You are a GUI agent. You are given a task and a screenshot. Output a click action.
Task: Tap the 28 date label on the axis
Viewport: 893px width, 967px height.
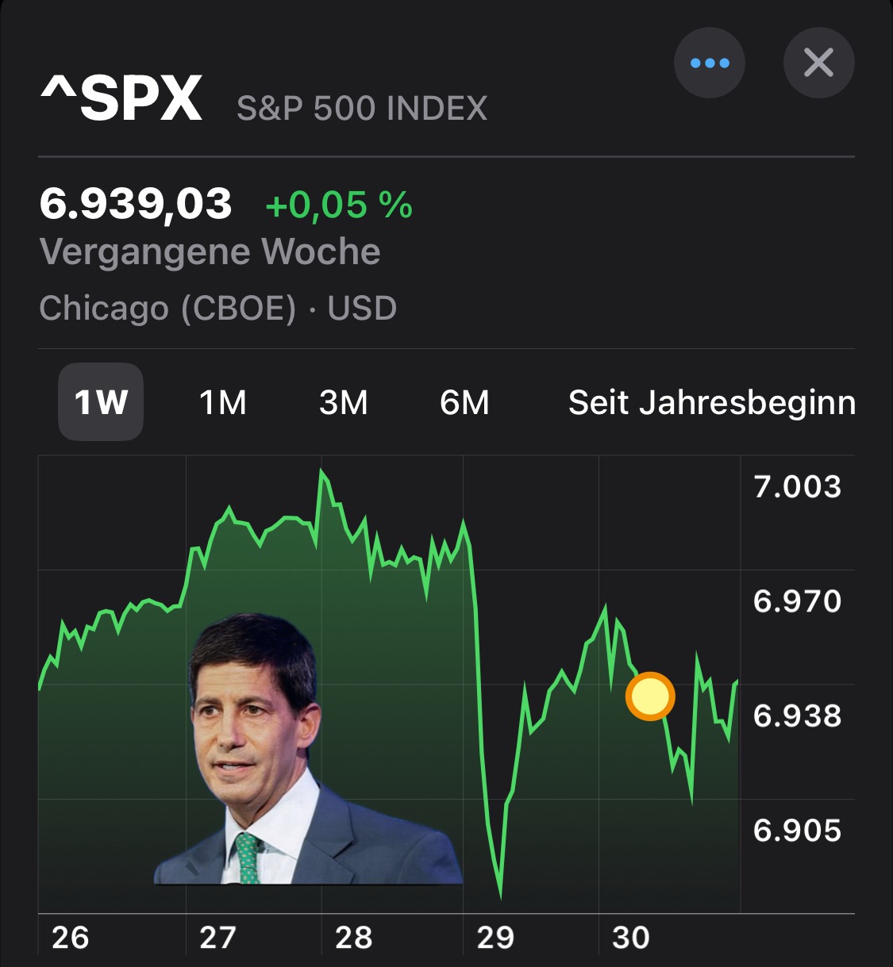[353, 938]
